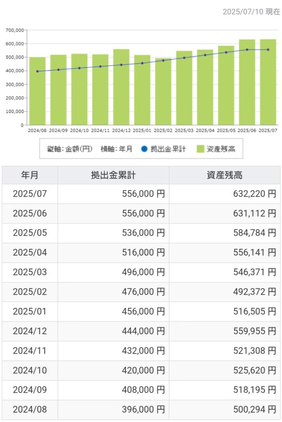Image resolution: width=282 pixels, height=422 pixels.
Task: Click the 2025/01 table row date
Action: (x=30, y=312)
